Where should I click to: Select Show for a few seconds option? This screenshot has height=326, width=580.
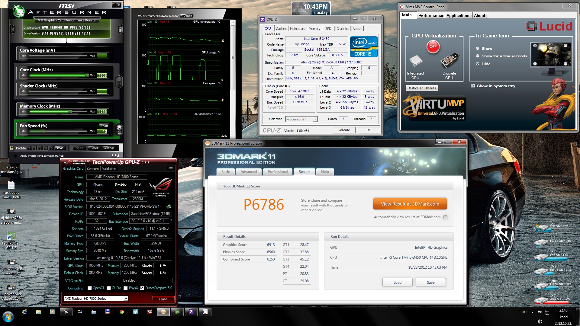point(478,56)
